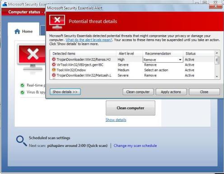Click Remove recommendation for Matcash.L row

pos(150,75)
